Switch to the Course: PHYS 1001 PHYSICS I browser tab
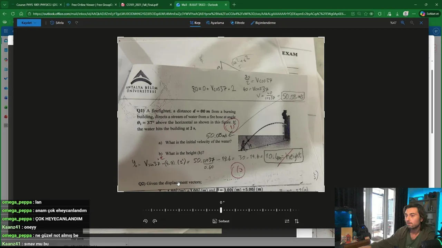The height and width of the screenshot is (248, 442). pos(37,5)
